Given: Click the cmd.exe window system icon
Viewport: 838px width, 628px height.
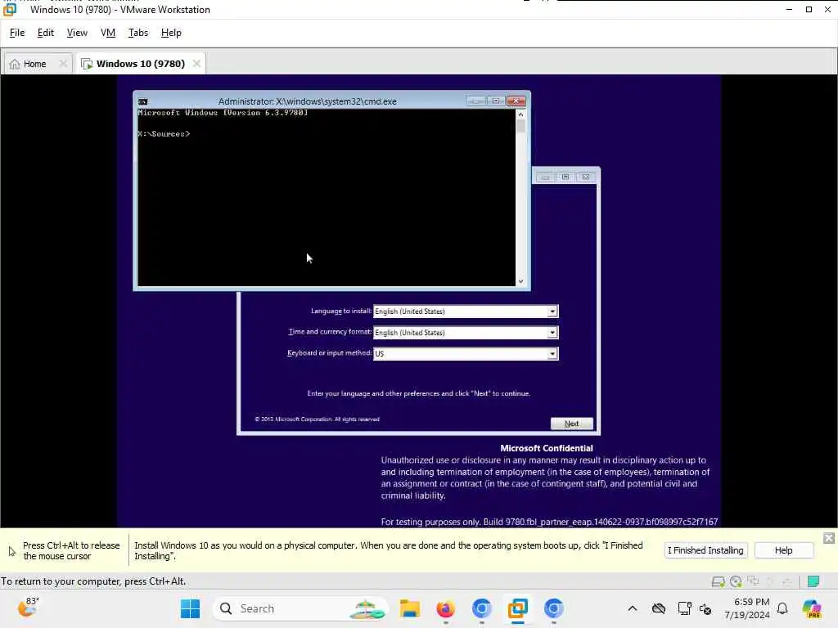Looking at the screenshot, I should tap(142, 101).
